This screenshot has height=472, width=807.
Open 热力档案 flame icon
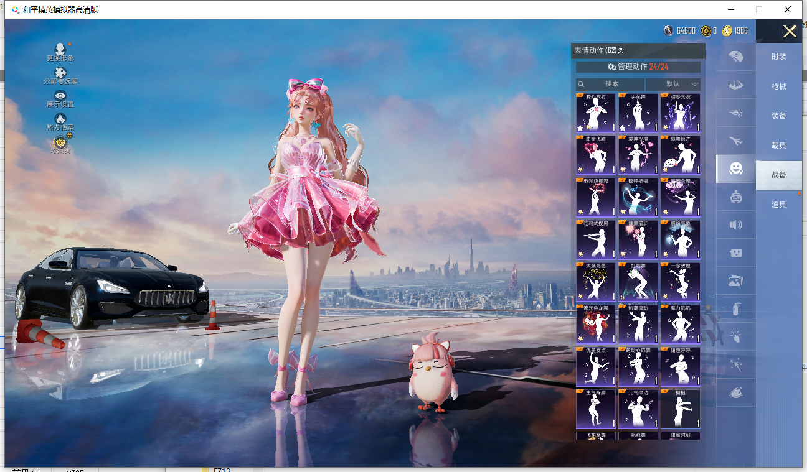pyautogui.click(x=60, y=118)
